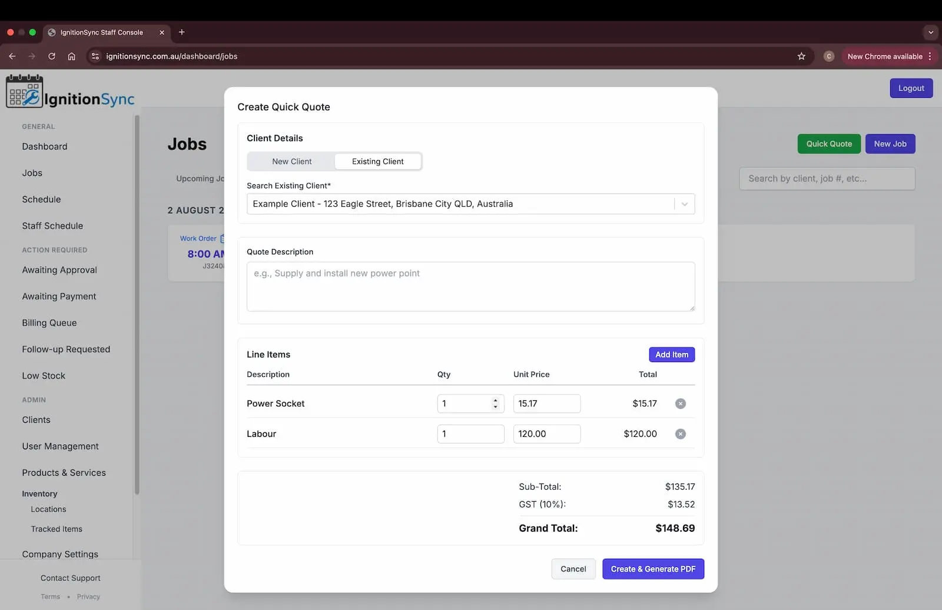Add a new line item
Viewport: 942px width, 610px height.
point(671,354)
